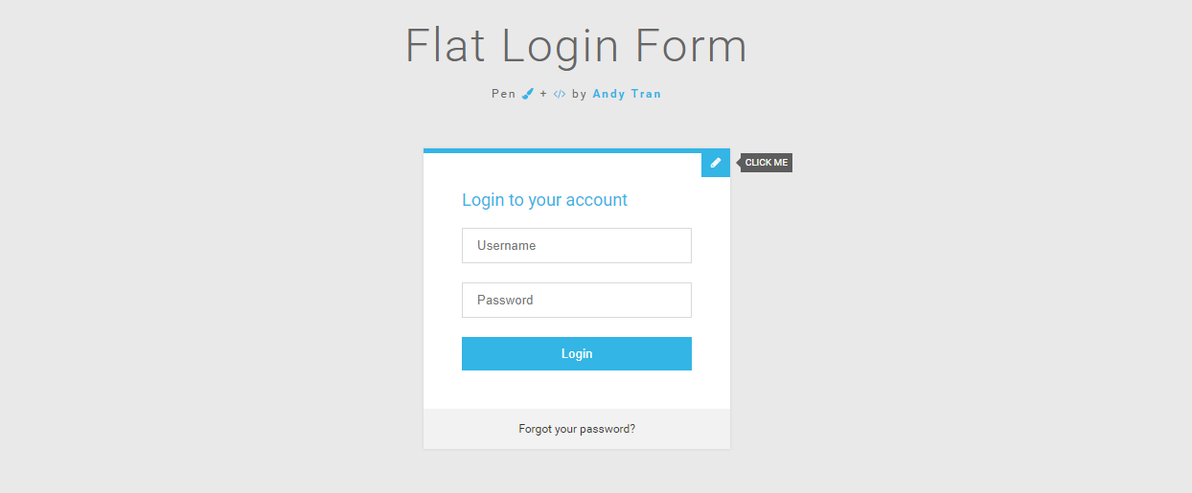
Task: Click the tooltip arrow pointing at the pencil
Action: pyautogui.click(x=738, y=163)
